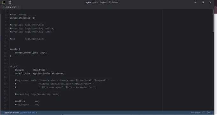Place cursor on worker_processes 1; line
The width and height of the screenshot is (217, 115).
tap(22, 18)
